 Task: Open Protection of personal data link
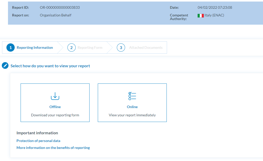(x=38, y=141)
